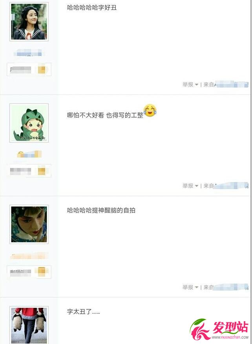Open the avatar of girl in sailor uniform
Viewport: 252px width, 344px height.
click(x=29, y=22)
